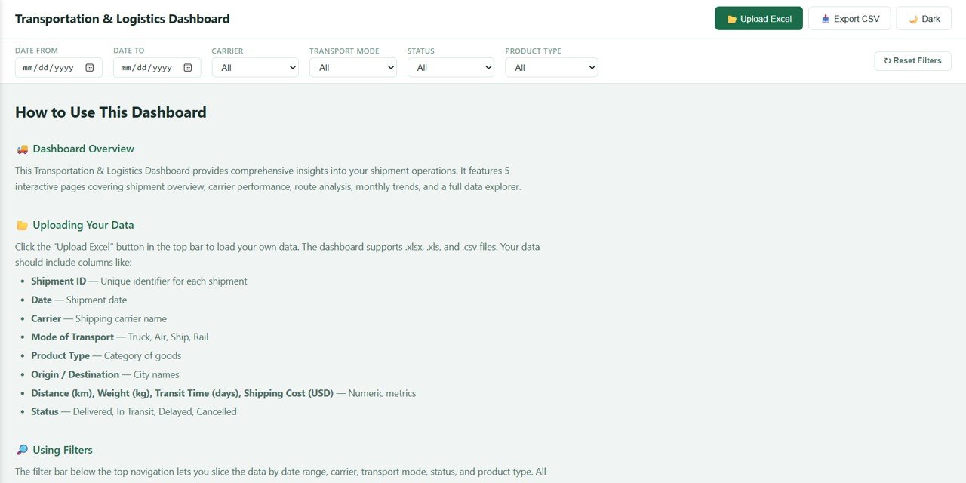Open the Carrier dropdown
966x483 pixels.
[255, 67]
